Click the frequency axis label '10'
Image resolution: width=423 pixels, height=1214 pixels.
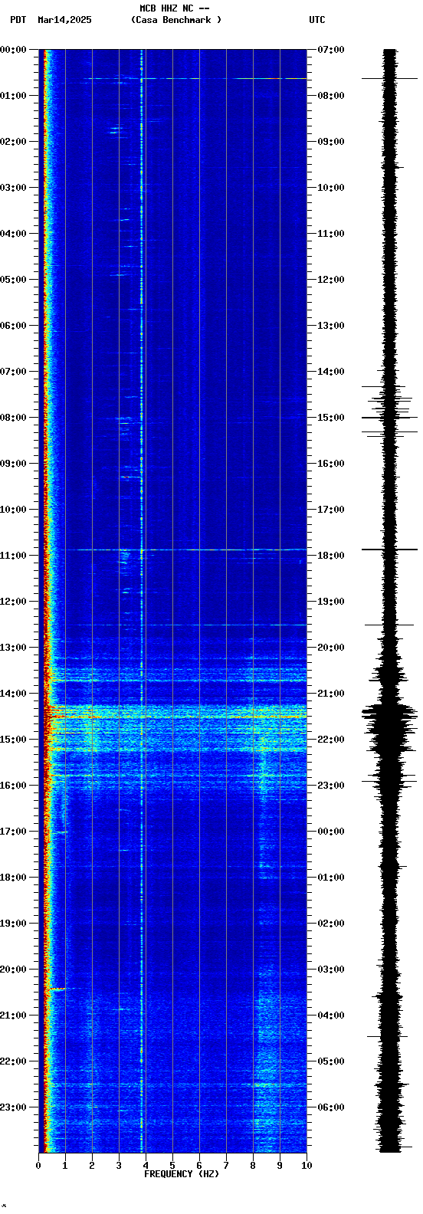click(x=307, y=1166)
